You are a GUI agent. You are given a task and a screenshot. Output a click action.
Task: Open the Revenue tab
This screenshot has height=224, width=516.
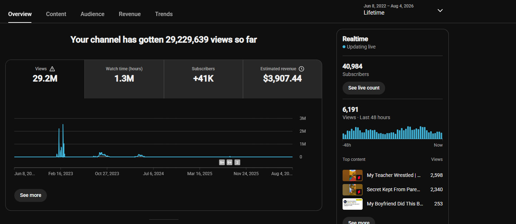[130, 14]
